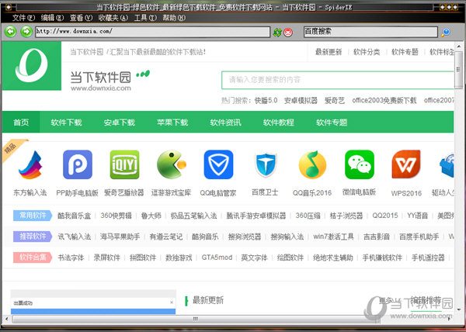This screenshot has height=332, width=466.
Task: Open the QQ电脑管家 shield icon
Action: [218, 164]
